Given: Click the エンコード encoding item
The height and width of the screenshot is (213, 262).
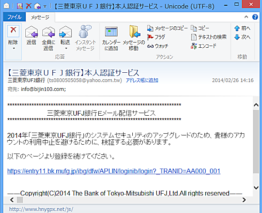Looking at the screenshot, I should coord(203,46).
